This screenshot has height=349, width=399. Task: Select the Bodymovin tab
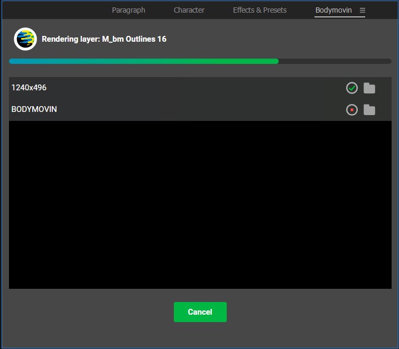[x=333, y=10]
